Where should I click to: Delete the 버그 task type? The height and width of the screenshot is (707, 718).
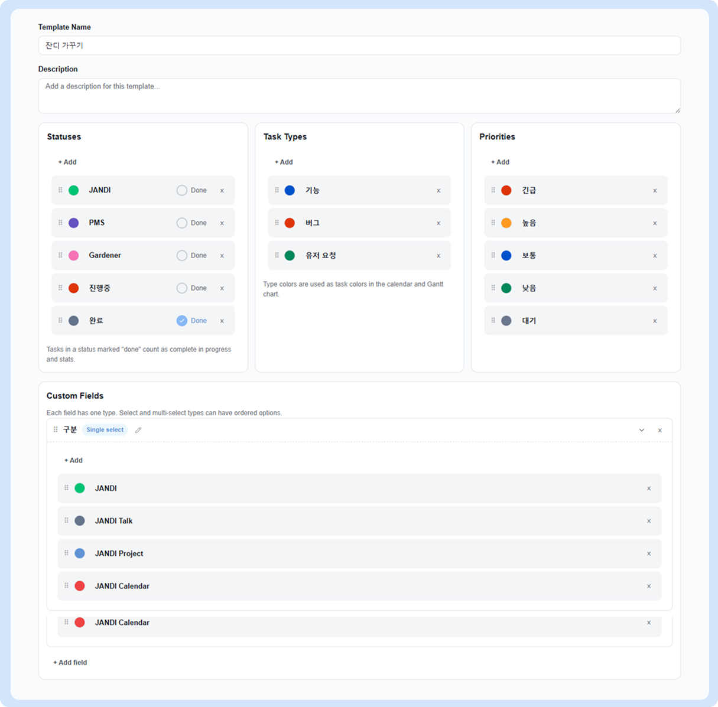(438, 223)
